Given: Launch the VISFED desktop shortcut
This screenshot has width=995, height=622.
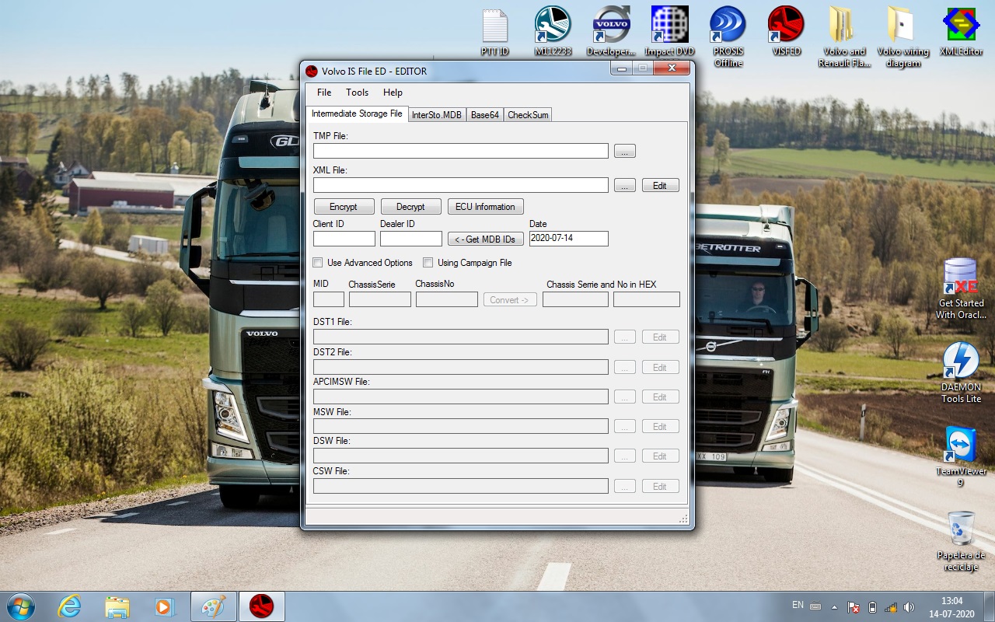Looking at the screenshot, I should pos(786,33).
